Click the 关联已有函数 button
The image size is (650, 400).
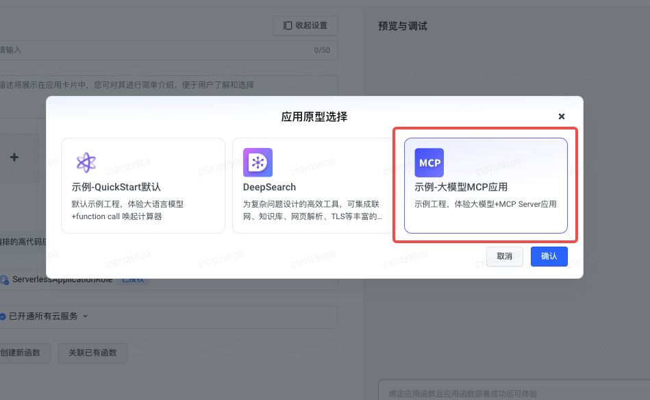tap(92, 353)
